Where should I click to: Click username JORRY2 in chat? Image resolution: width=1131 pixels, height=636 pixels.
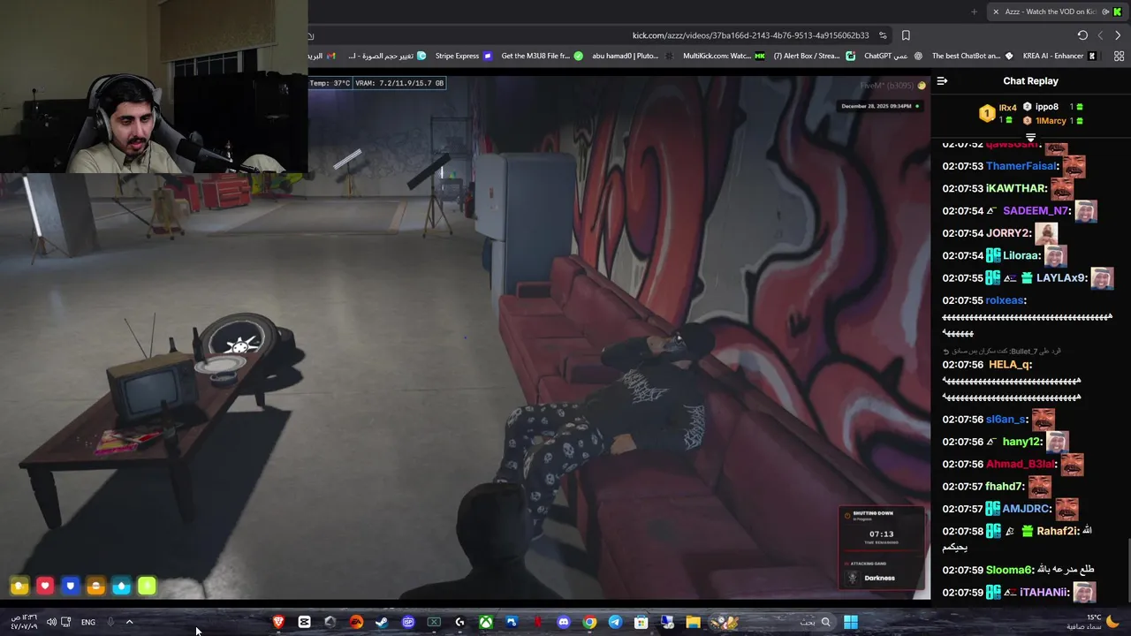tap(1008, 233)
